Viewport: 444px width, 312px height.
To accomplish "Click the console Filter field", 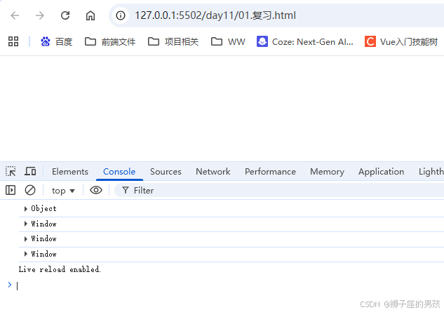I will click(281, 190).
